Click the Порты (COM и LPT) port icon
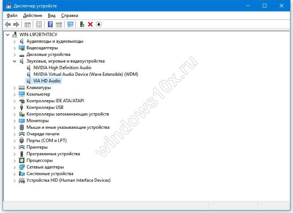 click(22, 141)
